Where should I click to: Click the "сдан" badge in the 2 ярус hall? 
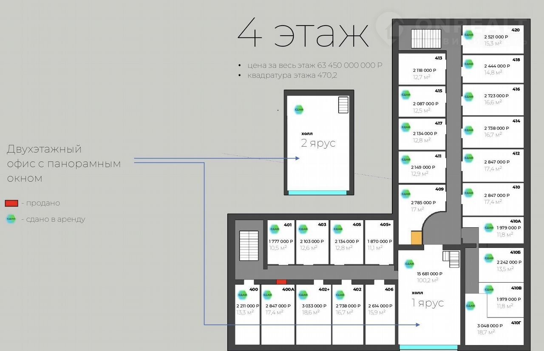click(x=299, y=109)
